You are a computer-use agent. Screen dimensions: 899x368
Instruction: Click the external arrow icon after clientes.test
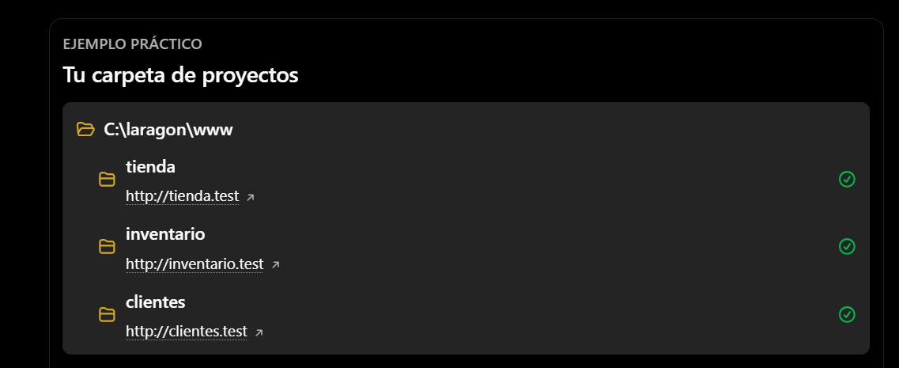pos(259,332)
